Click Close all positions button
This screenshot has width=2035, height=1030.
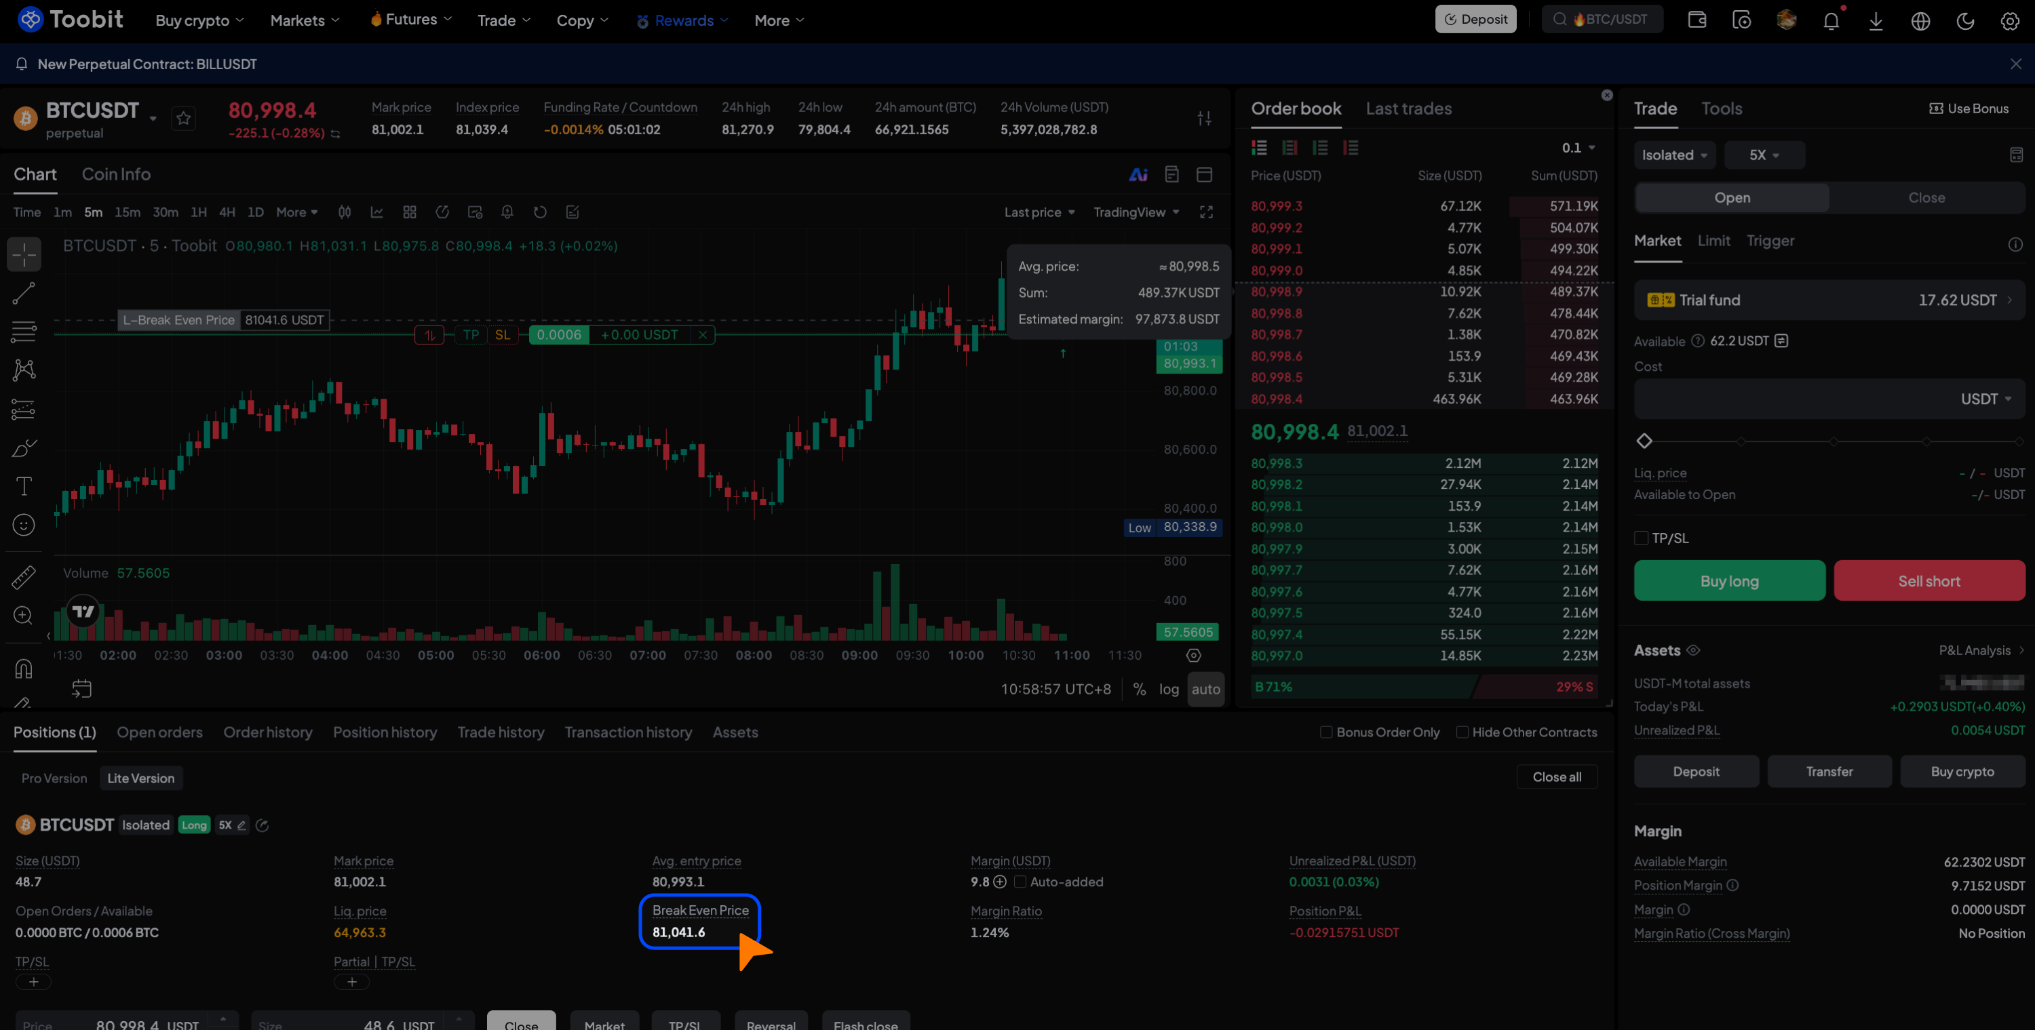(x=1556, y=776)
